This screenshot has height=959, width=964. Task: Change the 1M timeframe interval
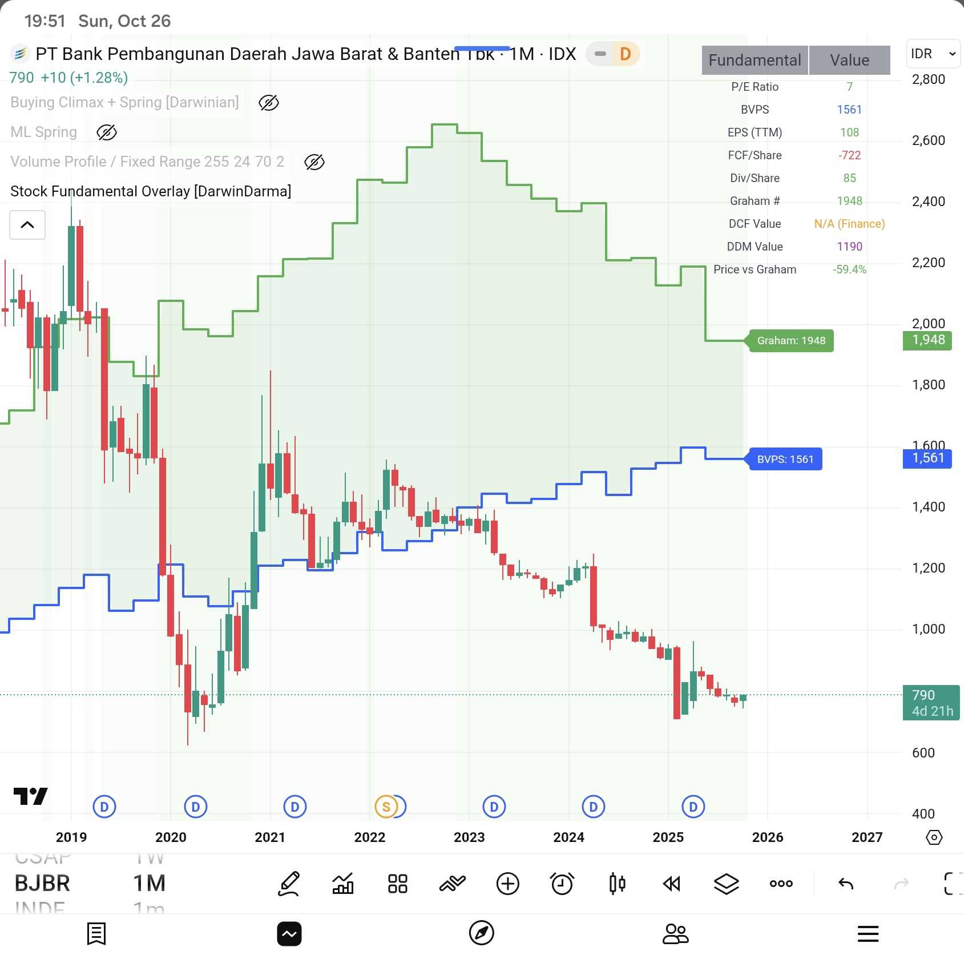150,884
